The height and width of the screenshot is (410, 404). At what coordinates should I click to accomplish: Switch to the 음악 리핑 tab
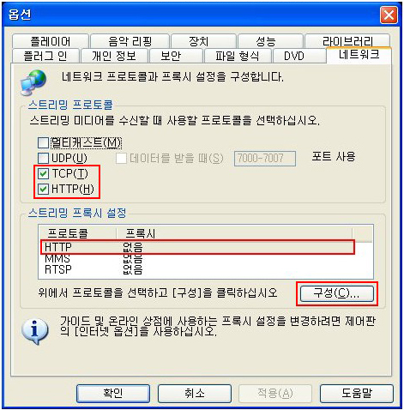pyautogui.click(x=130, y=41)
